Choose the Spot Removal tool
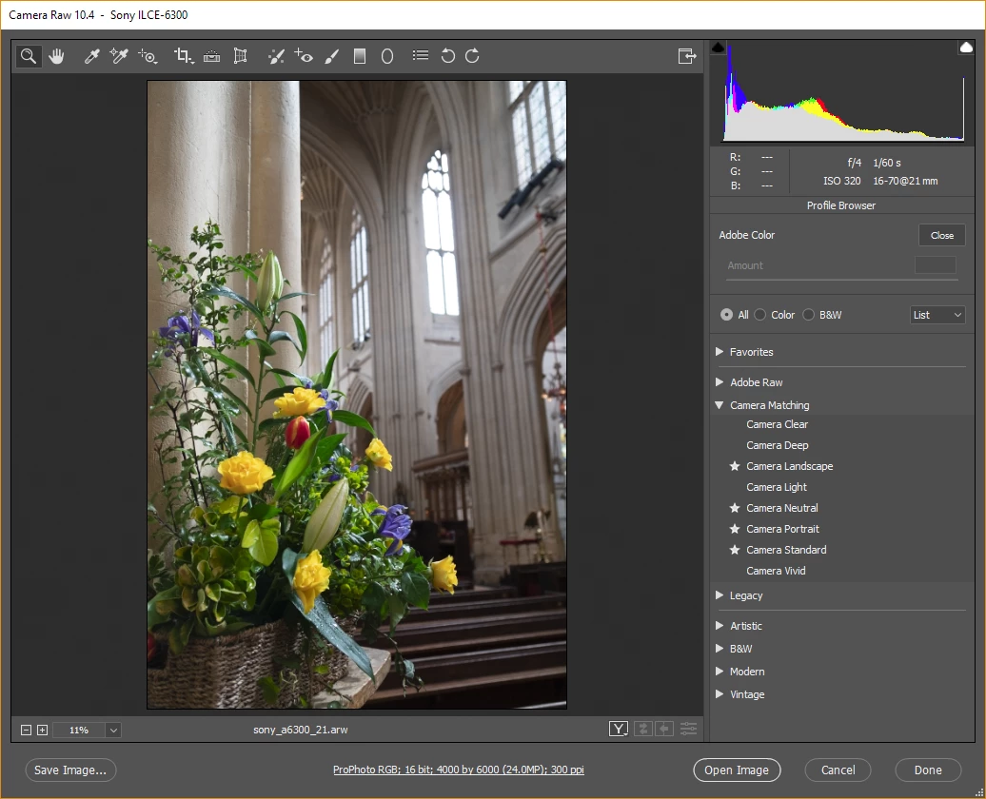The height and width of the screenshot is (799, 986). point(276,56)
